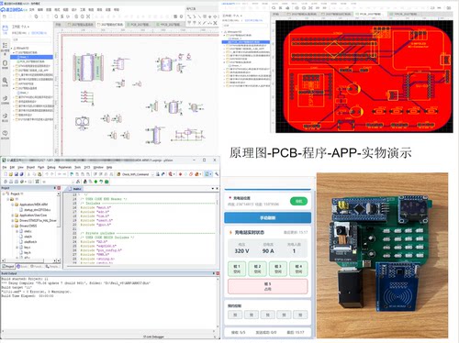Click the Rebuild all icon in Keil
This screenshot has height=343, width=459.
pyautogui.click(x=17, y=182)
